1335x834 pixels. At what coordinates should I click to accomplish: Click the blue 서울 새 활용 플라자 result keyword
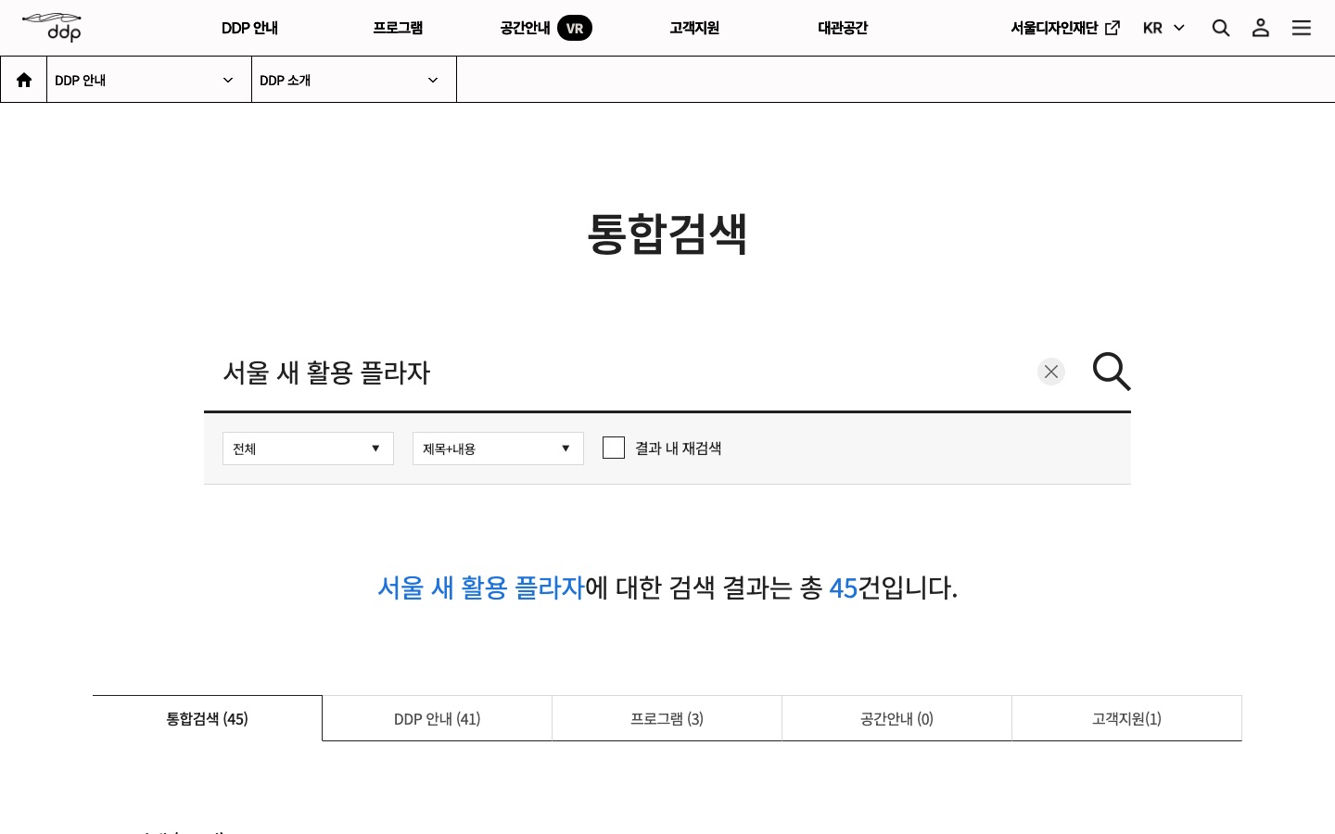point(481,588)
